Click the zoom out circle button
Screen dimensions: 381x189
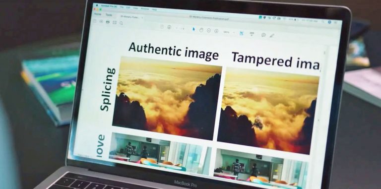208,30
